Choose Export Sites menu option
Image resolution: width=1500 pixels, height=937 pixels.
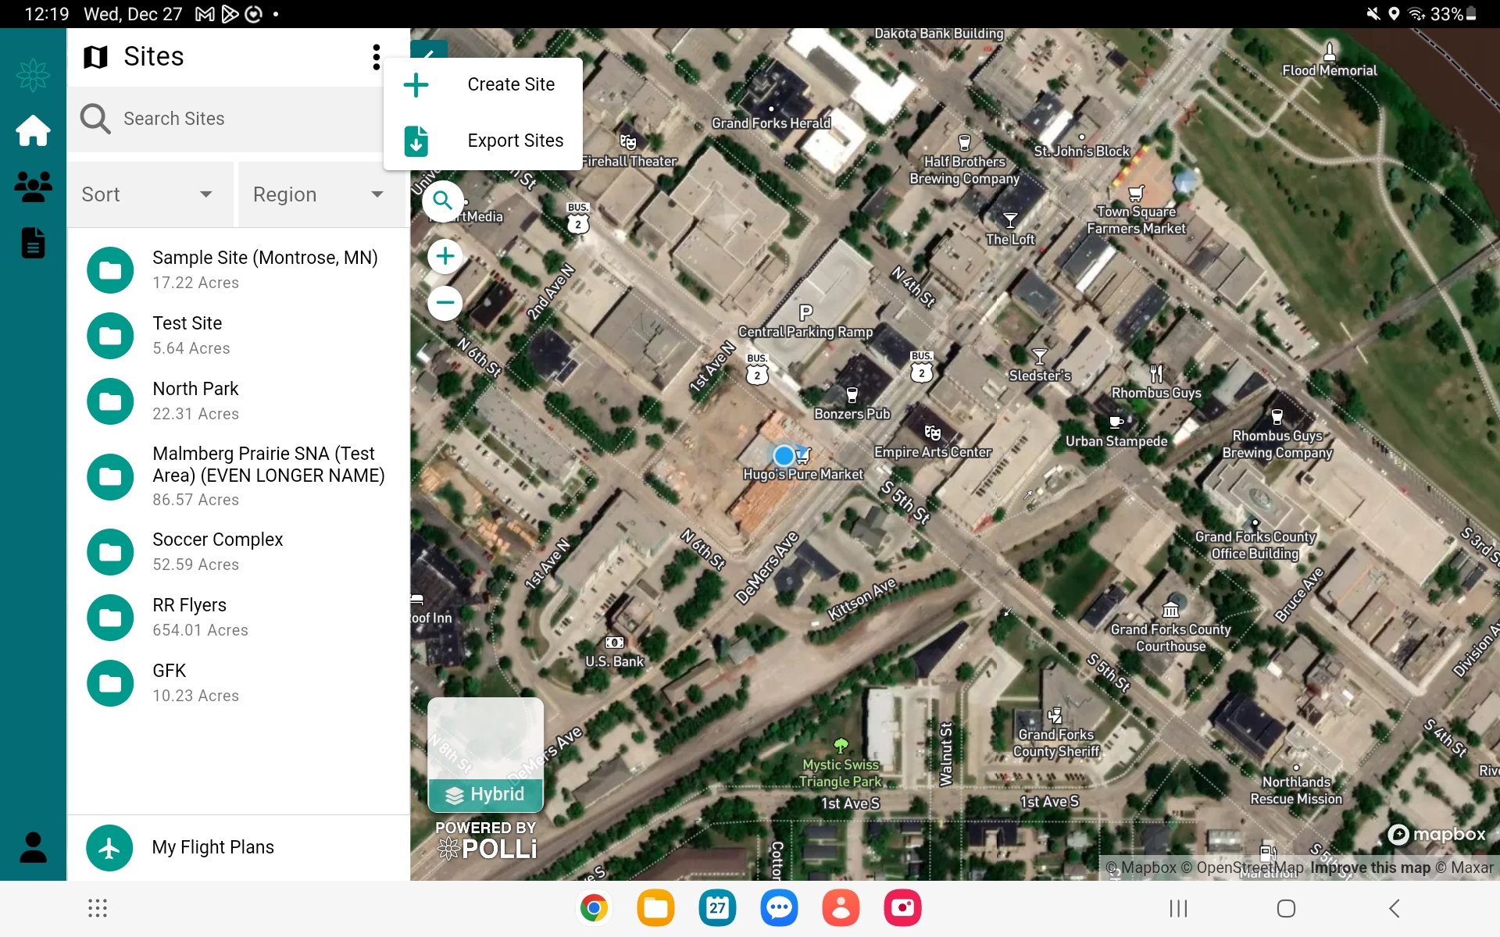coord(515,141)
